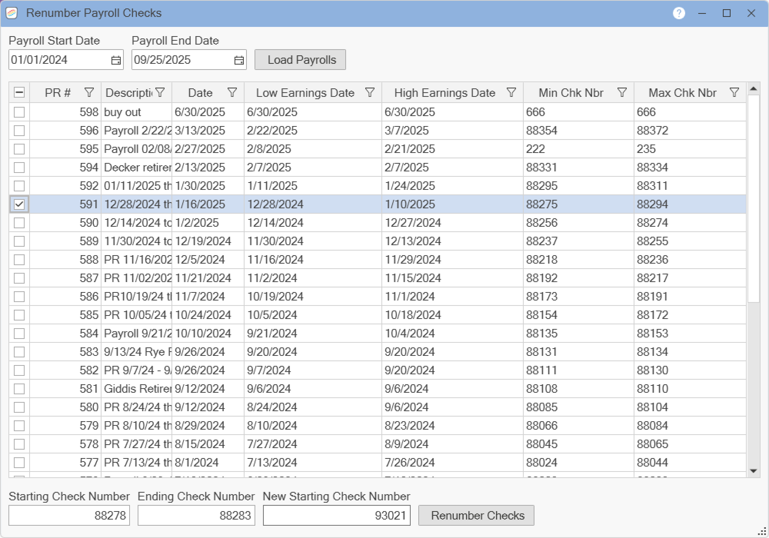The image size is (769, 538).
Task: Click the PR # column filter icon
Action: pyautogui.click(x=89, y=93)
